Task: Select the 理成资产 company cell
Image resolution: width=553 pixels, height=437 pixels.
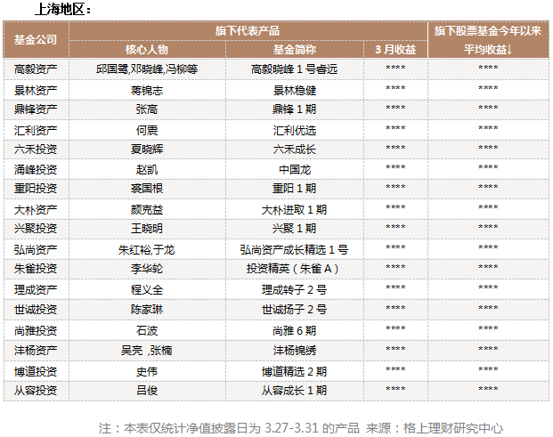Action: [36, 290]
